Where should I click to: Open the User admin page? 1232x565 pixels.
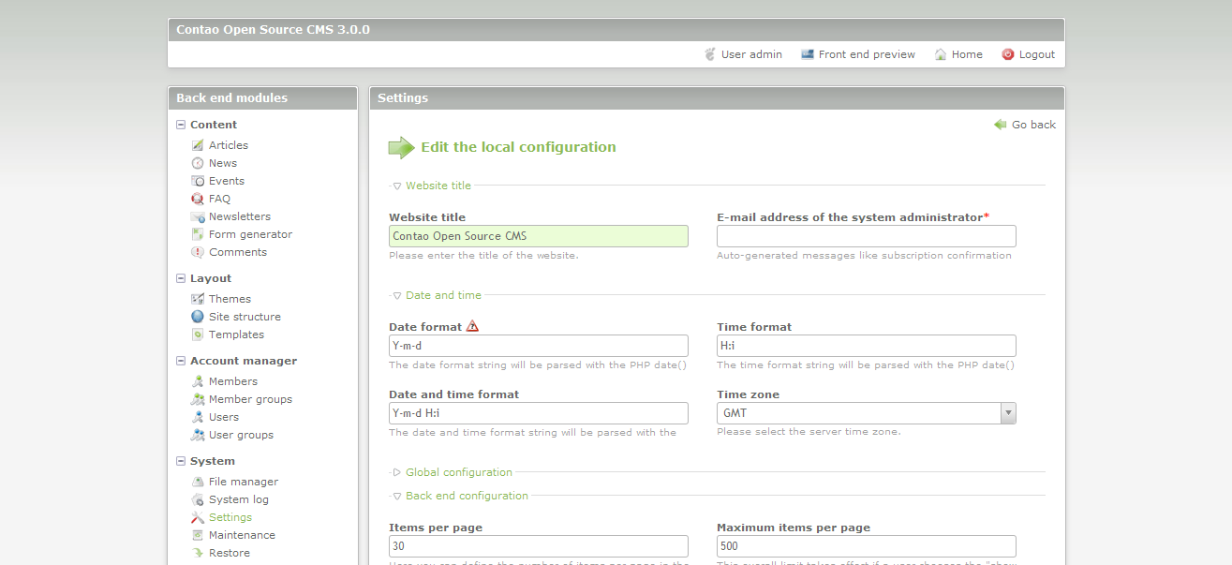coord(750,53)
